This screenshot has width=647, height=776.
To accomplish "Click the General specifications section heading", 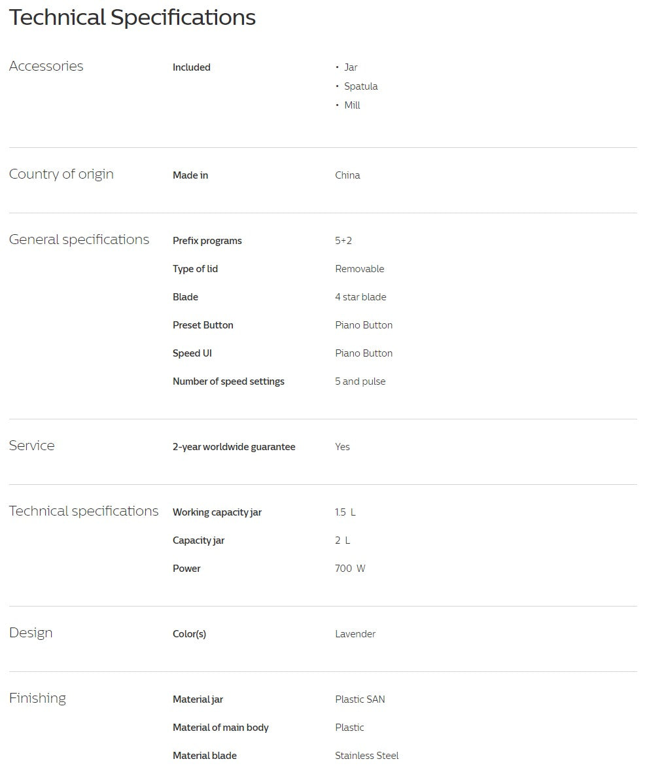I will [79, 239].
